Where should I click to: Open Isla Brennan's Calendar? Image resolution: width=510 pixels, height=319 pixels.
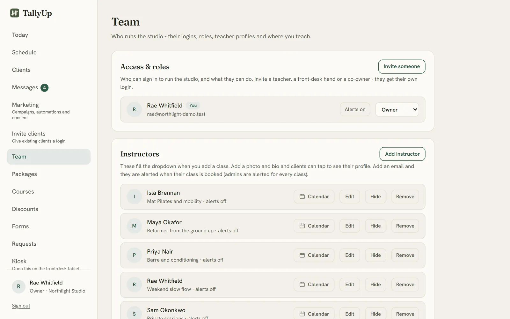(x=314, y=197)
